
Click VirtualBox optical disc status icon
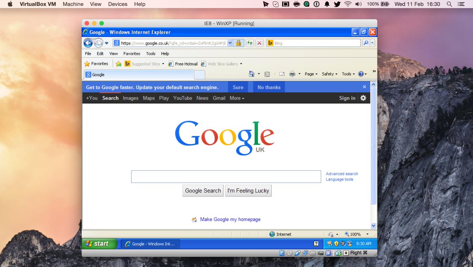[x=290, y=253]
